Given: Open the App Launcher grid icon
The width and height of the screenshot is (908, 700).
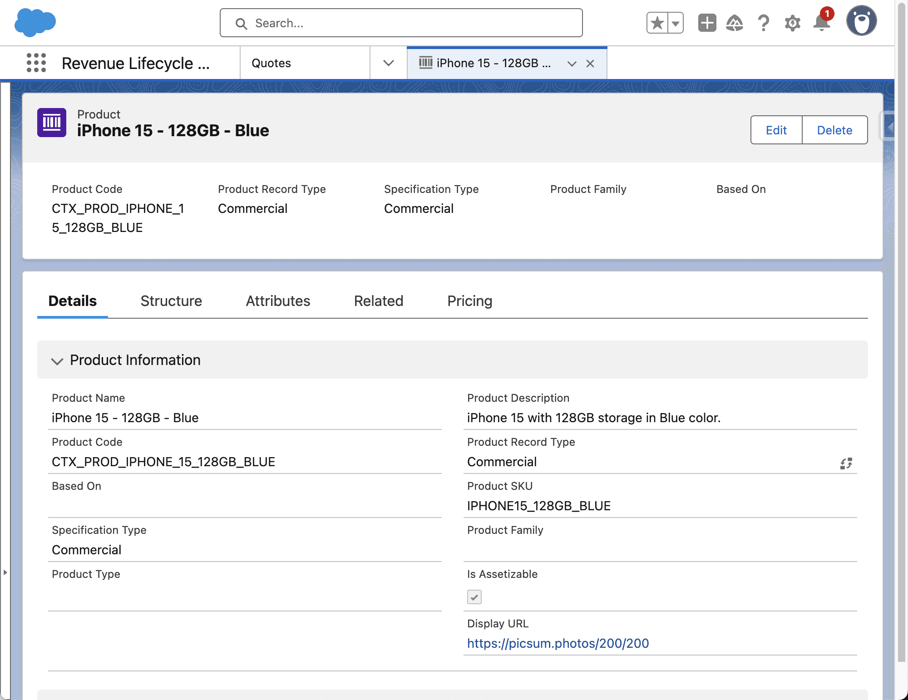Looking at the screenshot, I should pos(36,63).
